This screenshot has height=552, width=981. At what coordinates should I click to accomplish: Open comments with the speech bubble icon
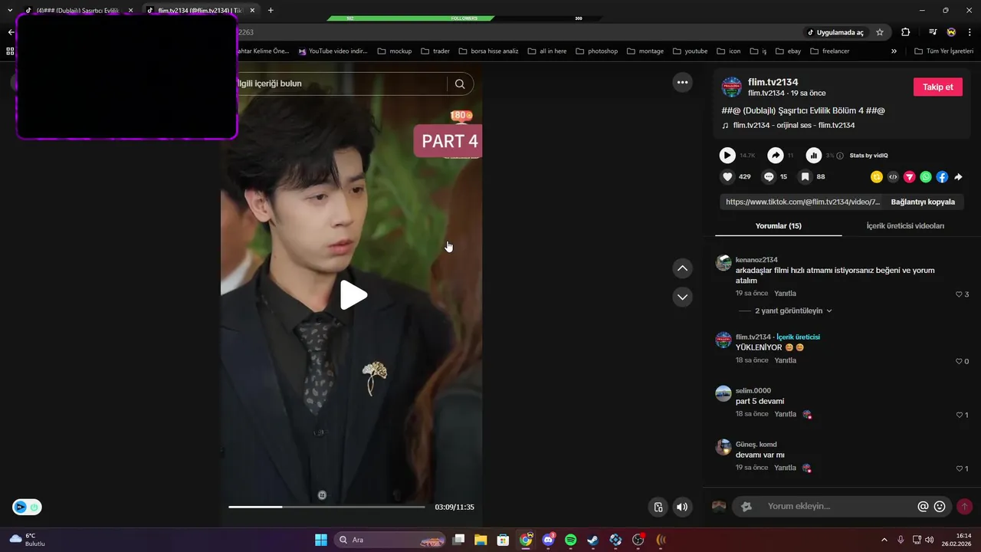(x=769, y=176)
